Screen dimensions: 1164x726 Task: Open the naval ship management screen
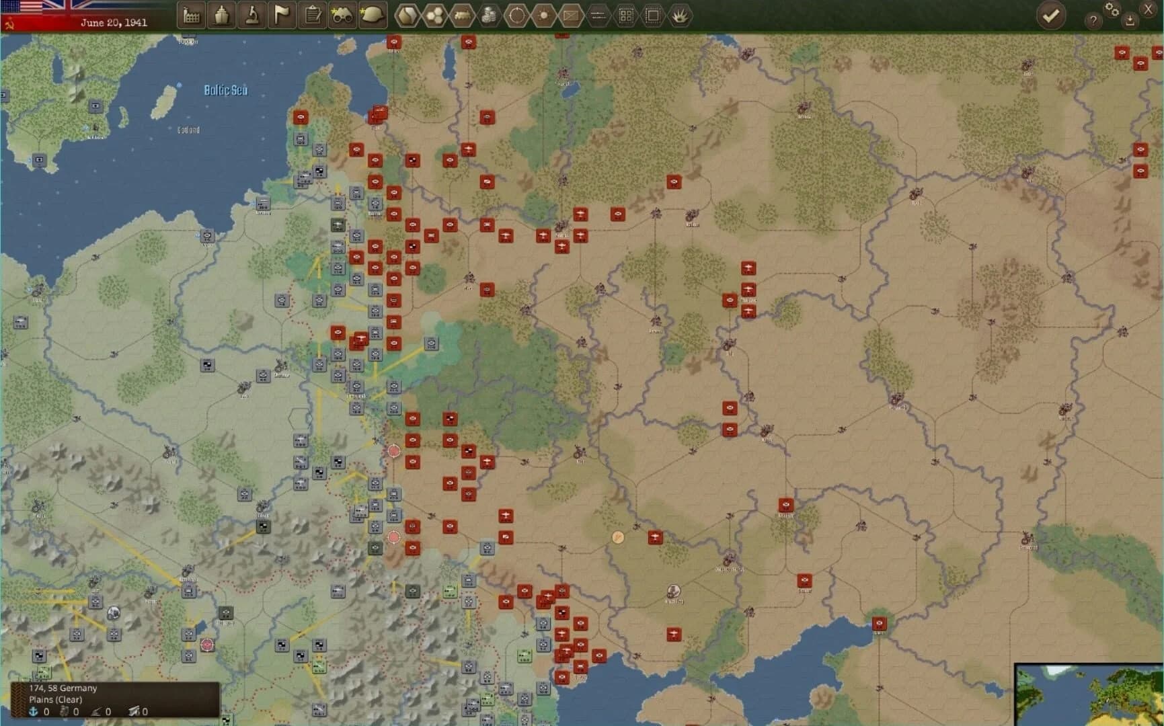(221, 15)
